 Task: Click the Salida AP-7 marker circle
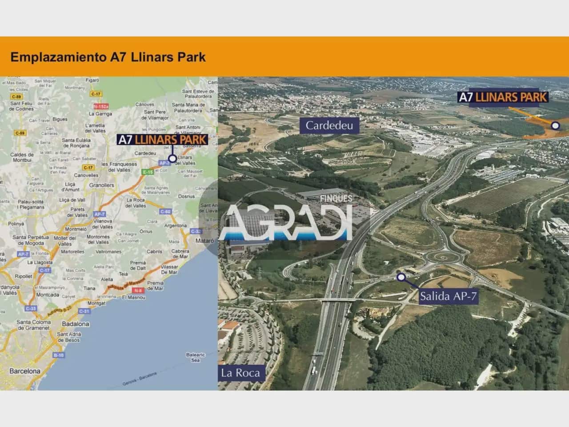(401, 278)
